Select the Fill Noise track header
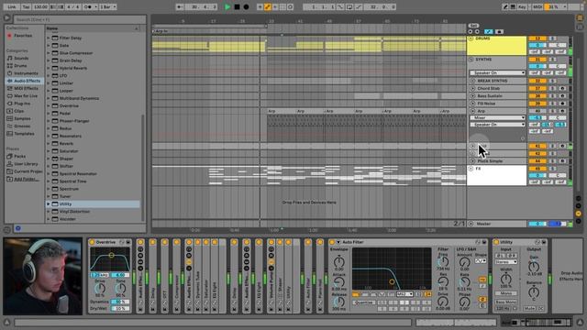Viewport: 587px width, 330px height. (x=497, y=104)
